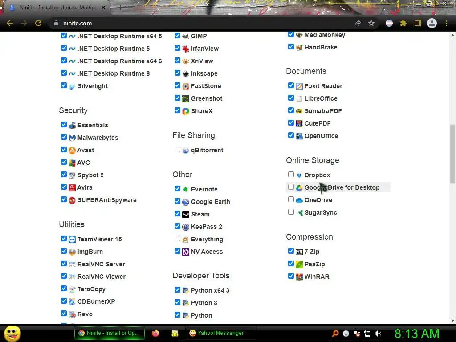Click the Foxit Reader icon
456x342 pixels.
click(x=299, y=86)
